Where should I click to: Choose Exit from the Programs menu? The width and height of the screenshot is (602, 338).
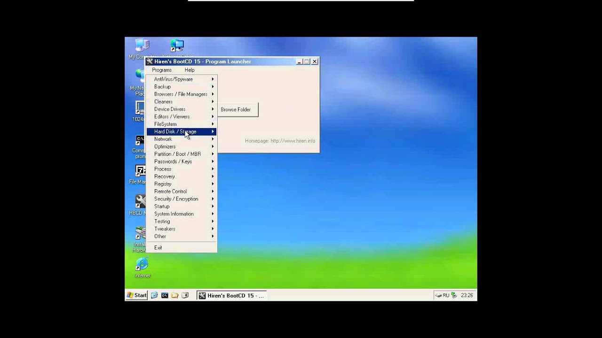coord(182,248)
